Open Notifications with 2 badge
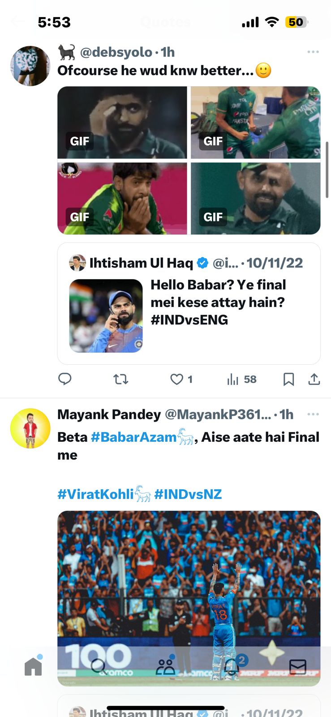The height and width of the screenshot is (717, 331). click(232, 667)
